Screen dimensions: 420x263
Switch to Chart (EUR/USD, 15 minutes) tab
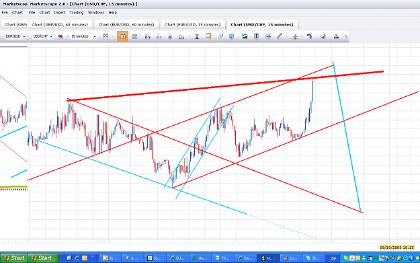(x=192, y=24)
